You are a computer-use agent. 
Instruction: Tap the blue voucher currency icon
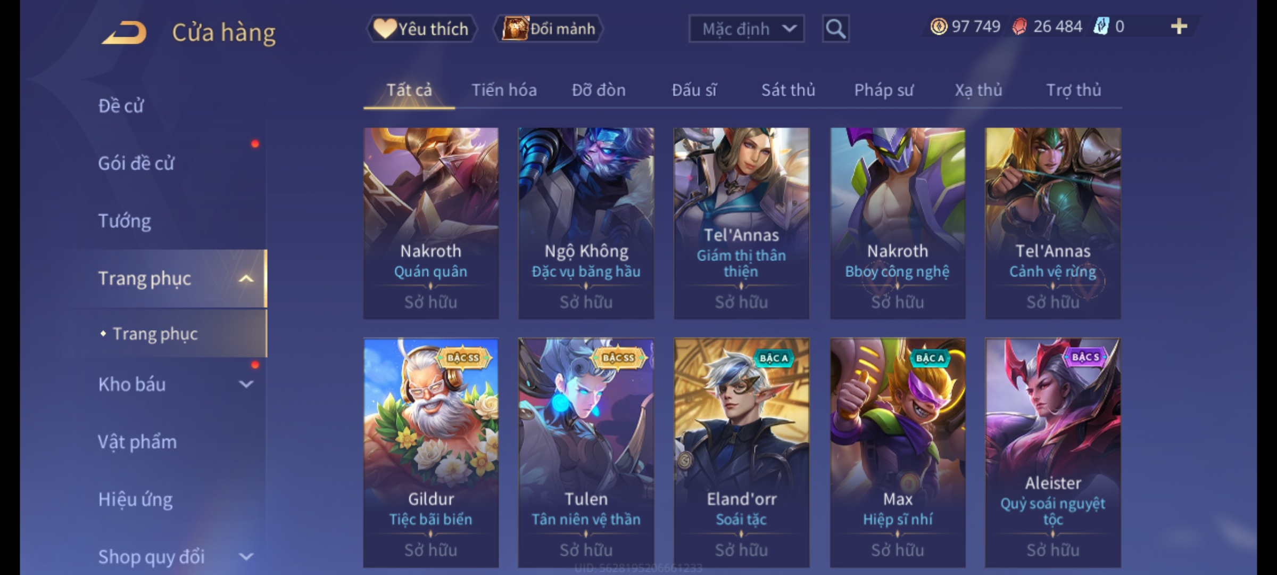point(1100,27)
